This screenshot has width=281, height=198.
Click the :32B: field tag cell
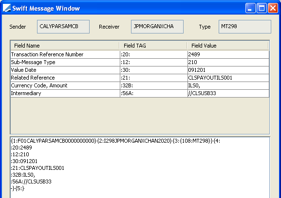[x=154, y=85]
